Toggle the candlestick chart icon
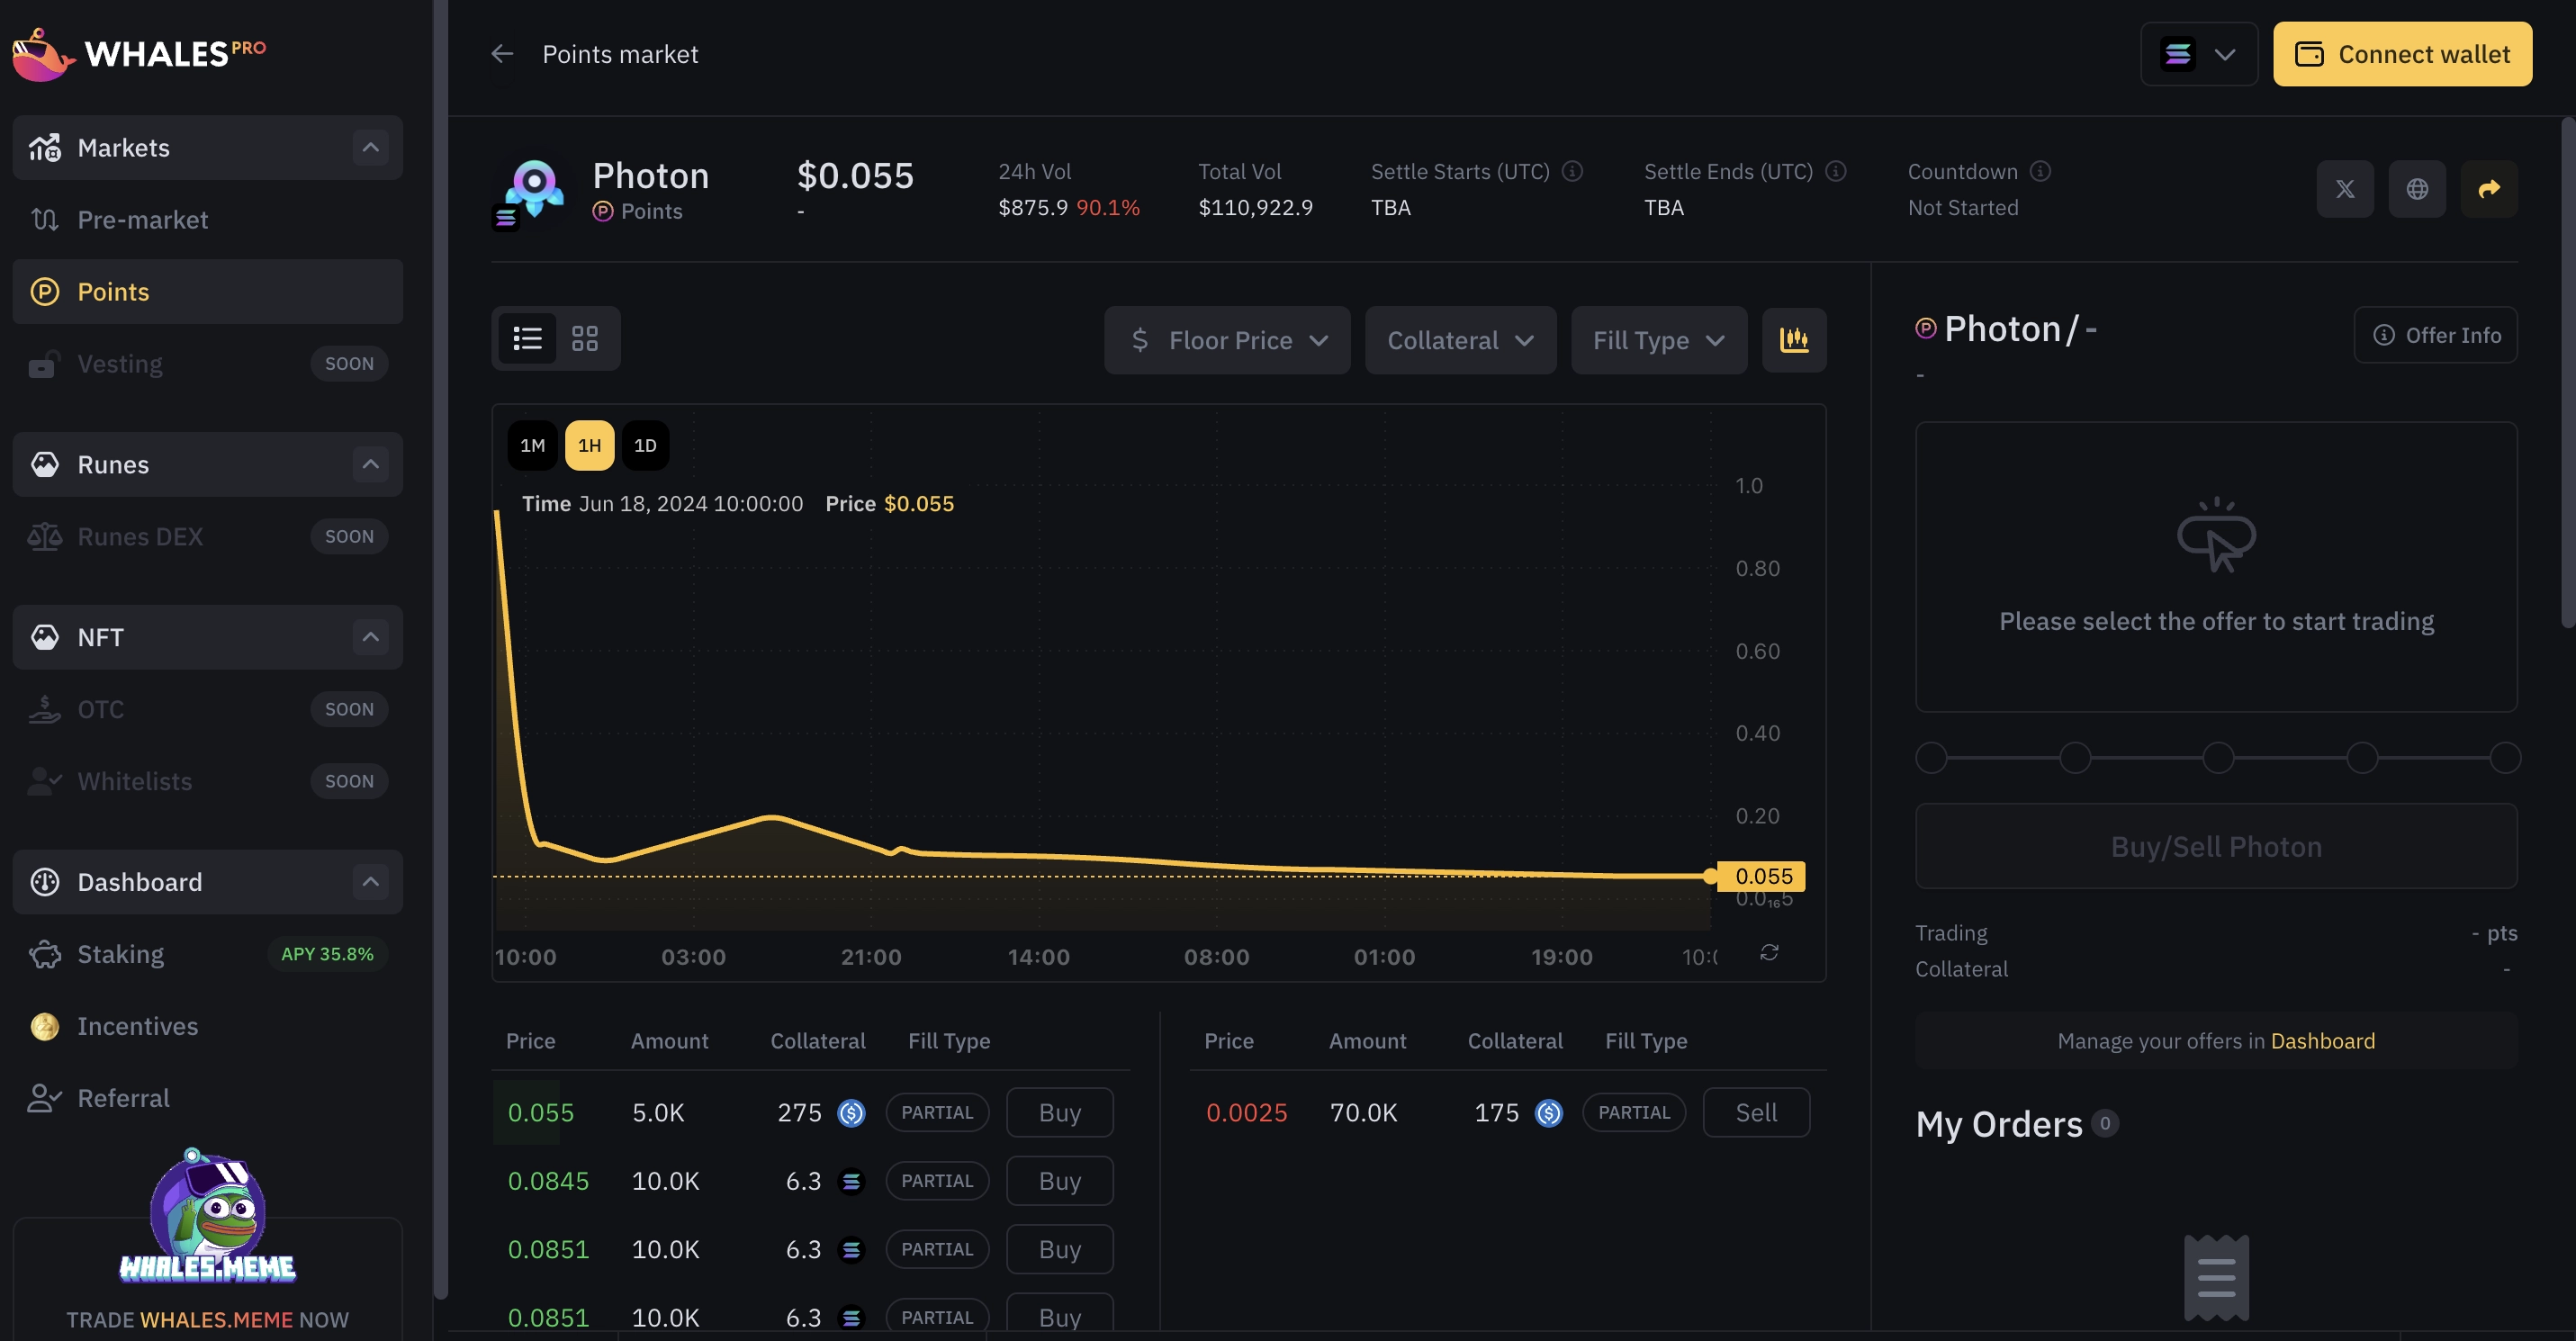 [1794, 340]
